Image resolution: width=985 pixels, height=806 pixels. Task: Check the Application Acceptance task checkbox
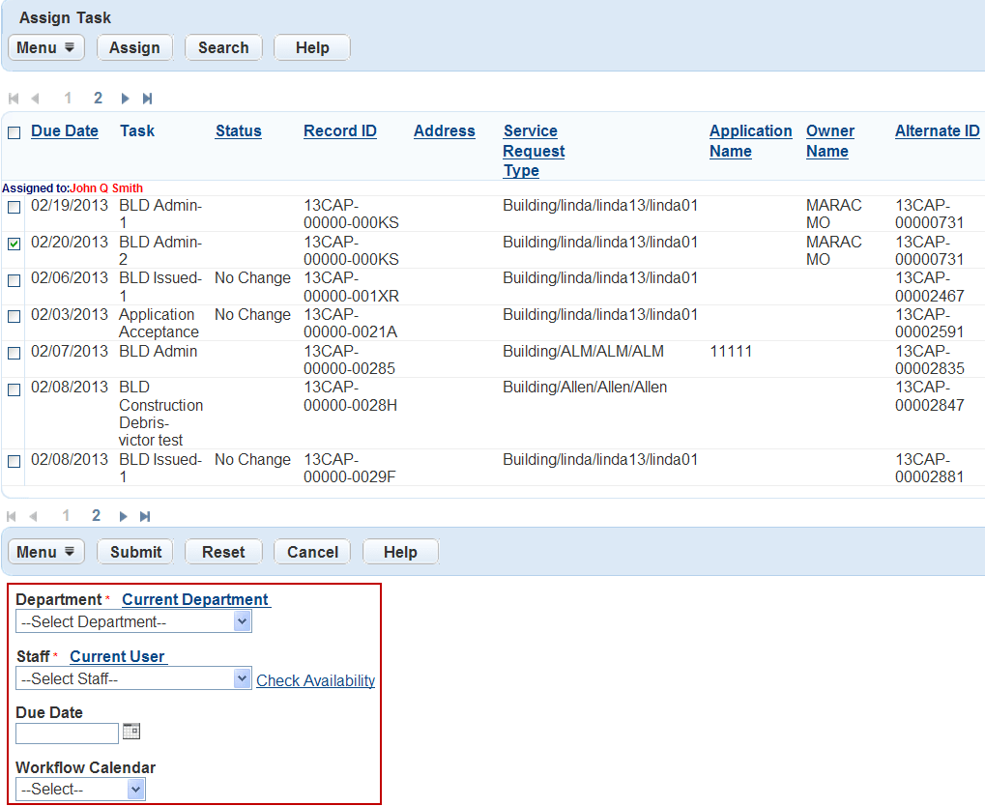[14, 317]
